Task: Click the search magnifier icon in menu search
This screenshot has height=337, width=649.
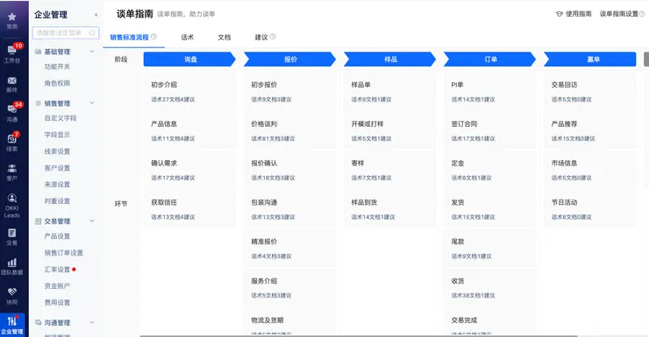Action: (x=92, y=32)
